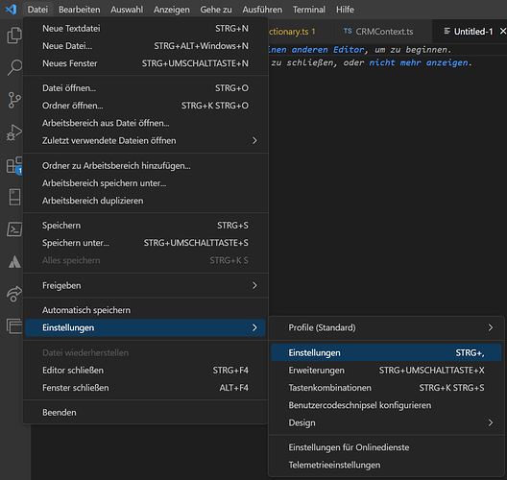
Task: Open the Explorer view icon
Action: 14,36
